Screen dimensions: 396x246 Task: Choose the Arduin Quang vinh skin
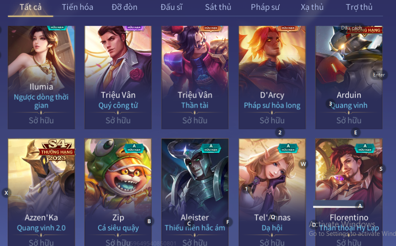(349, 77)
